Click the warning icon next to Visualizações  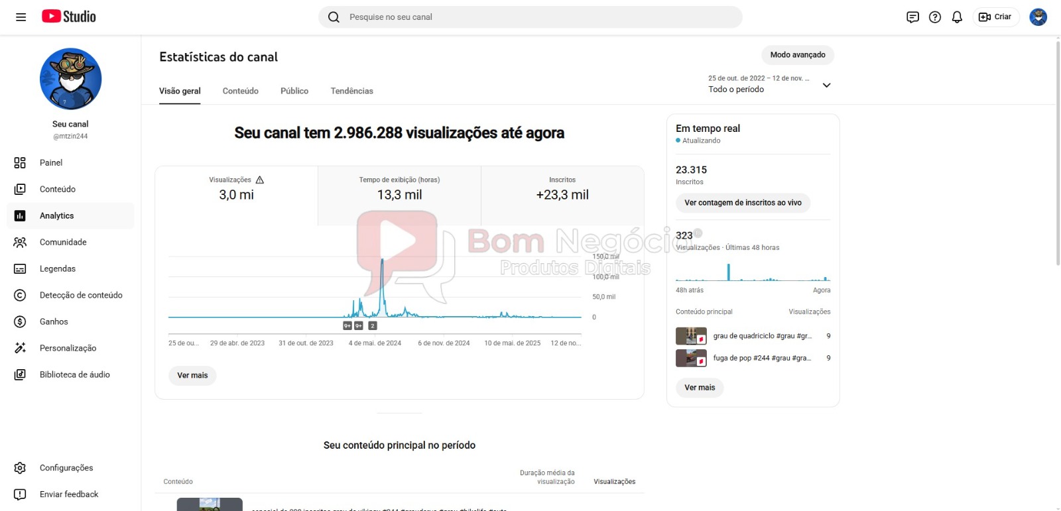click(260, 180)
